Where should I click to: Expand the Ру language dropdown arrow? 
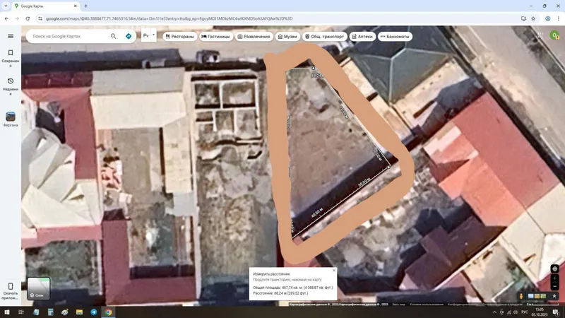click(153, 35)
